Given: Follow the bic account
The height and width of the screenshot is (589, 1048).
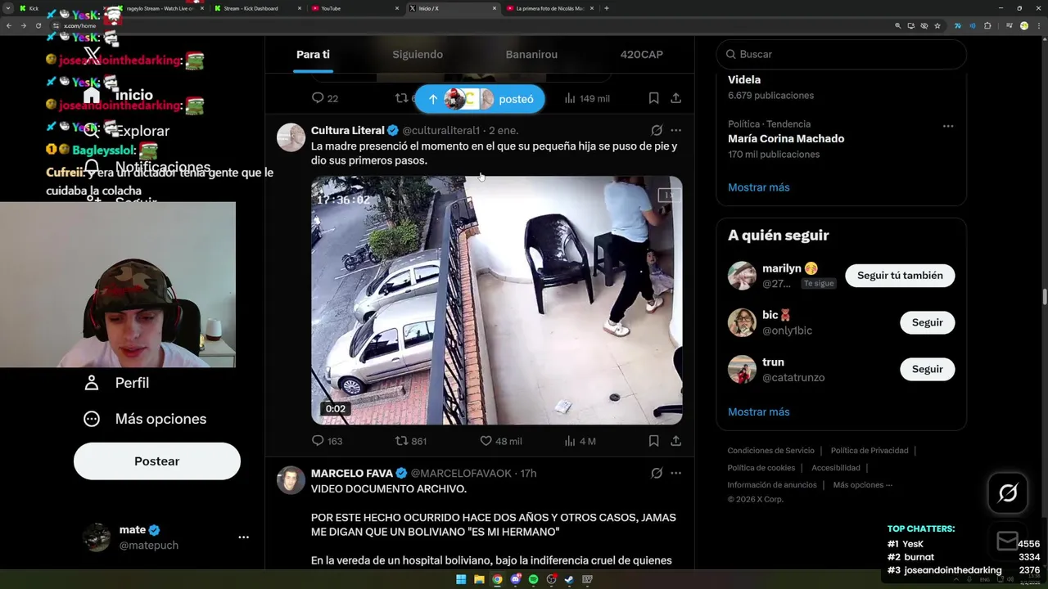Looking at the screenshot, I should (x=928, y=322).
